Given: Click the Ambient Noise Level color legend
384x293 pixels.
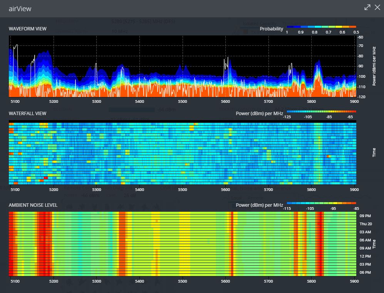Looking at the screenshot, I should click(321, 203).
